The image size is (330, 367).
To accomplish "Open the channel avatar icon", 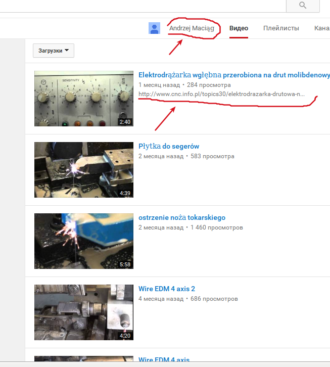I will pyautogui.click(x=154, y=28).
